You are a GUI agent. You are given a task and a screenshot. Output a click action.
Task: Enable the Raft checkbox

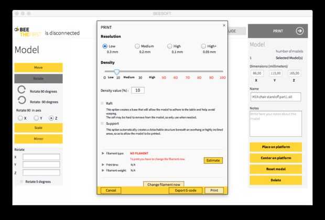point(102,103)
